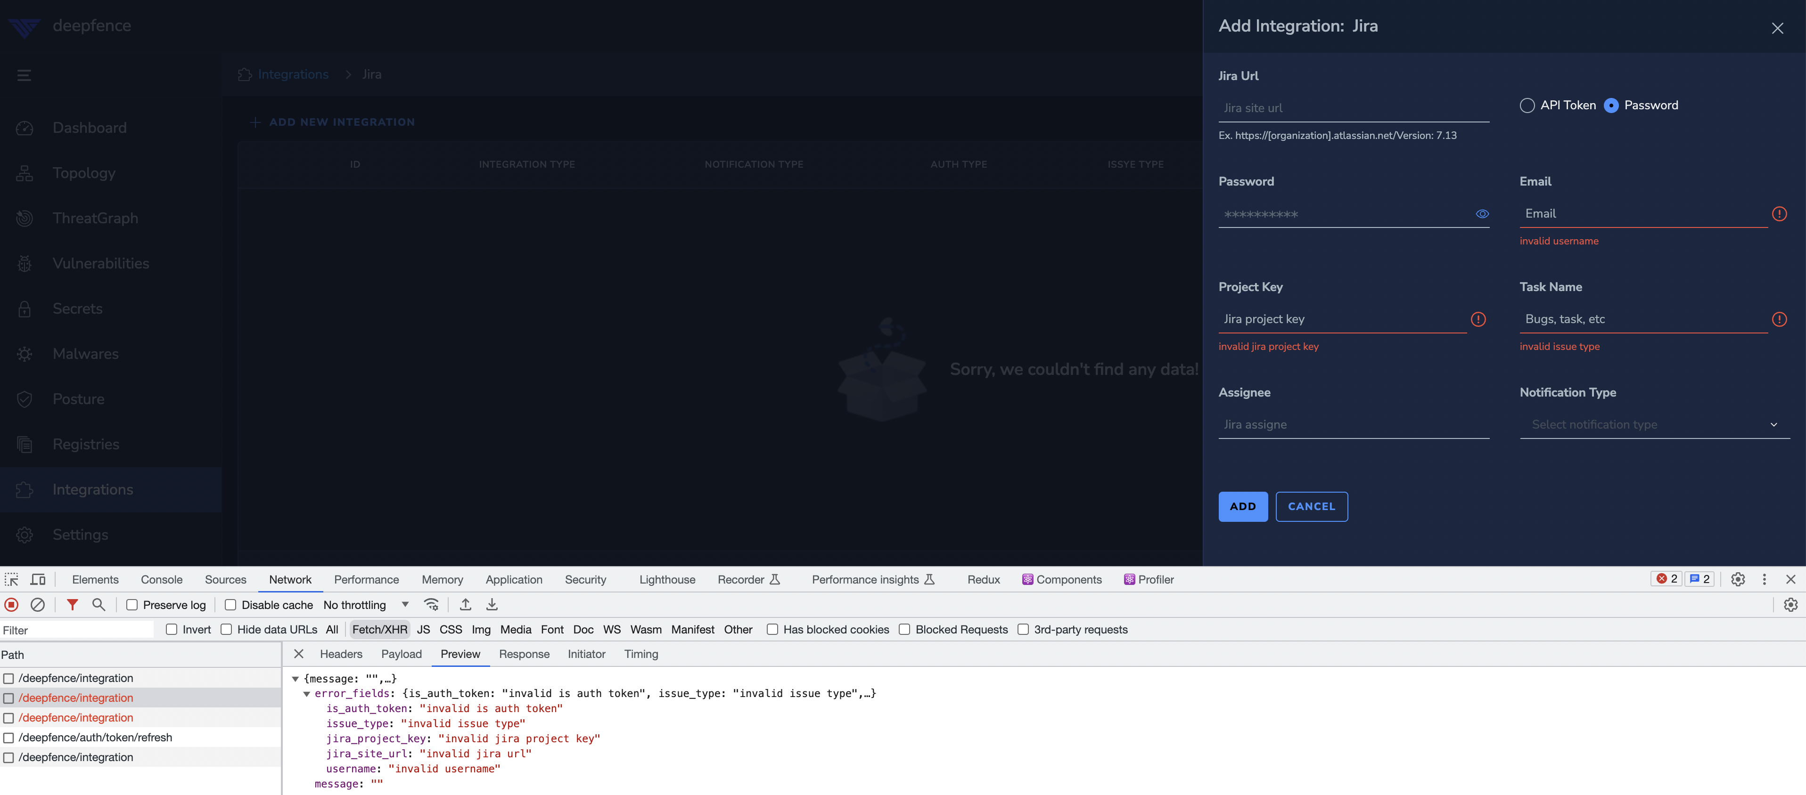Navigate to Secrets via sidebar icon
Viewport: 1806px width, 795px height.
(25, 308)
